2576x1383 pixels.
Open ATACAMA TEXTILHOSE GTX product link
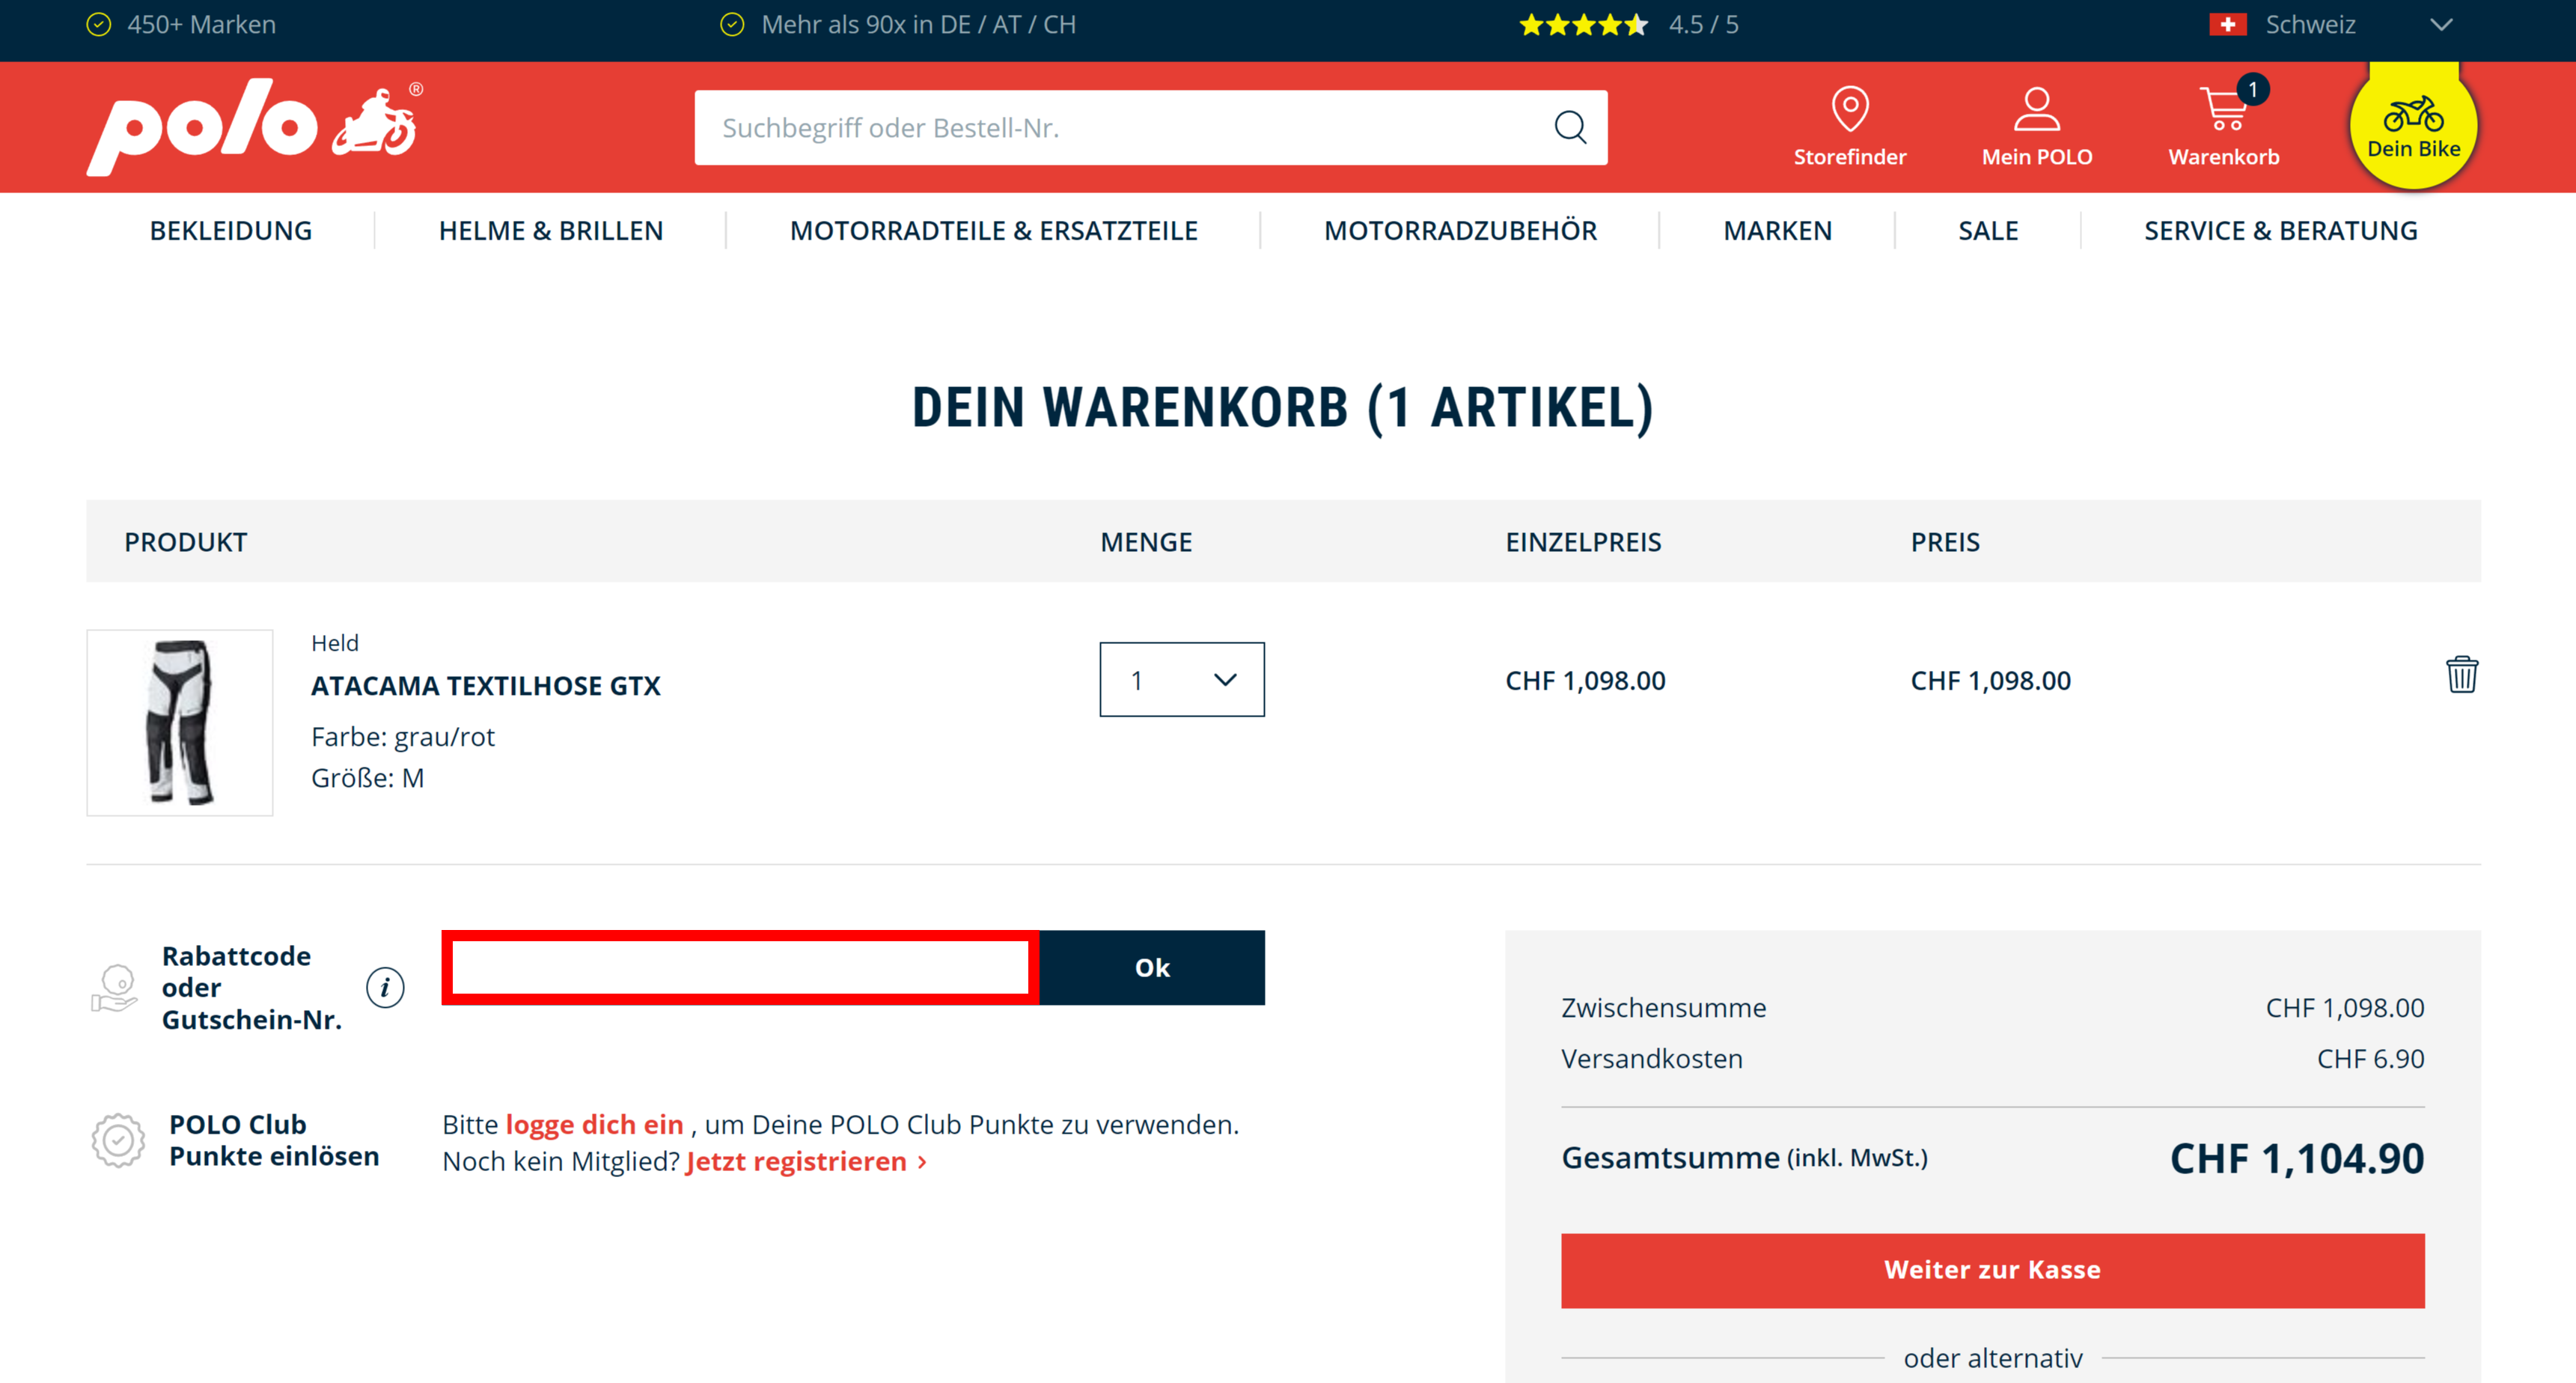pyautogui.click(x=486, y=685)
